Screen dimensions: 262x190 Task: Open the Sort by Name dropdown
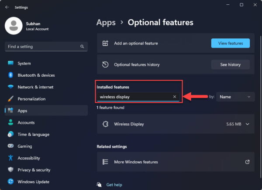[235, 97]
